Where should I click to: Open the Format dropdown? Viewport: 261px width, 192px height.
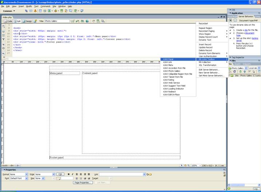coord(27,174)
